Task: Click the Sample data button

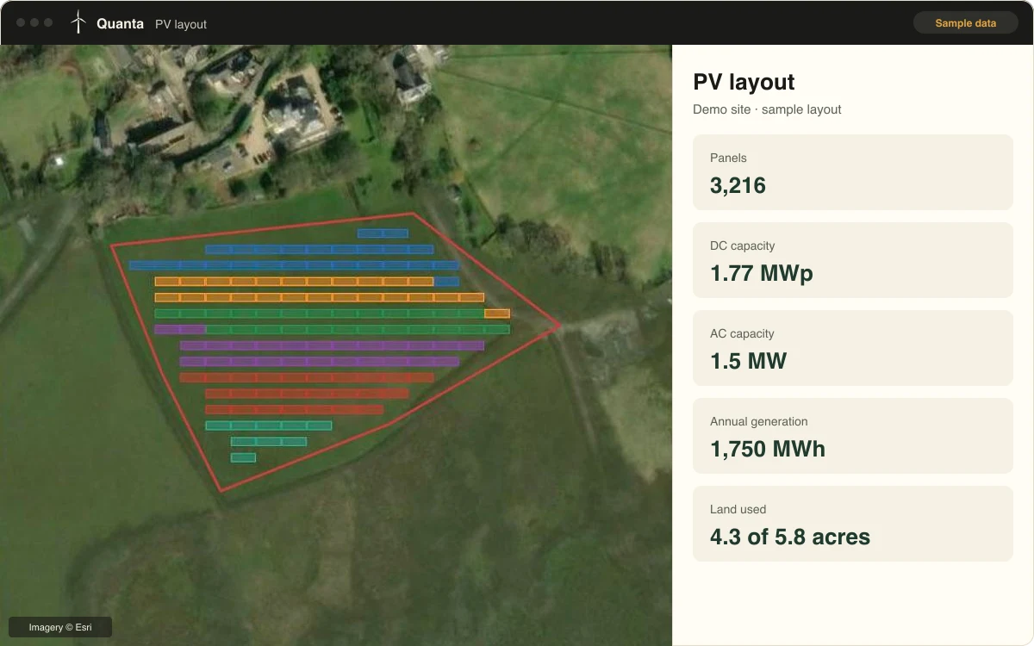Action: point(965,23)
